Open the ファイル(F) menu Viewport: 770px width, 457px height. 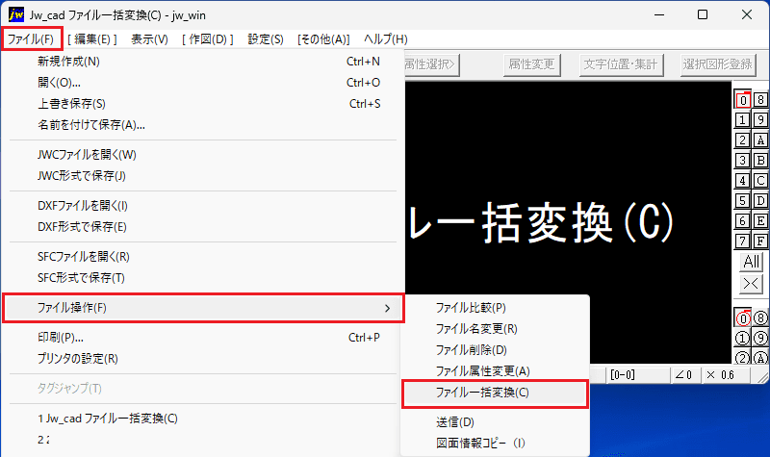click(x=32, y=38)
